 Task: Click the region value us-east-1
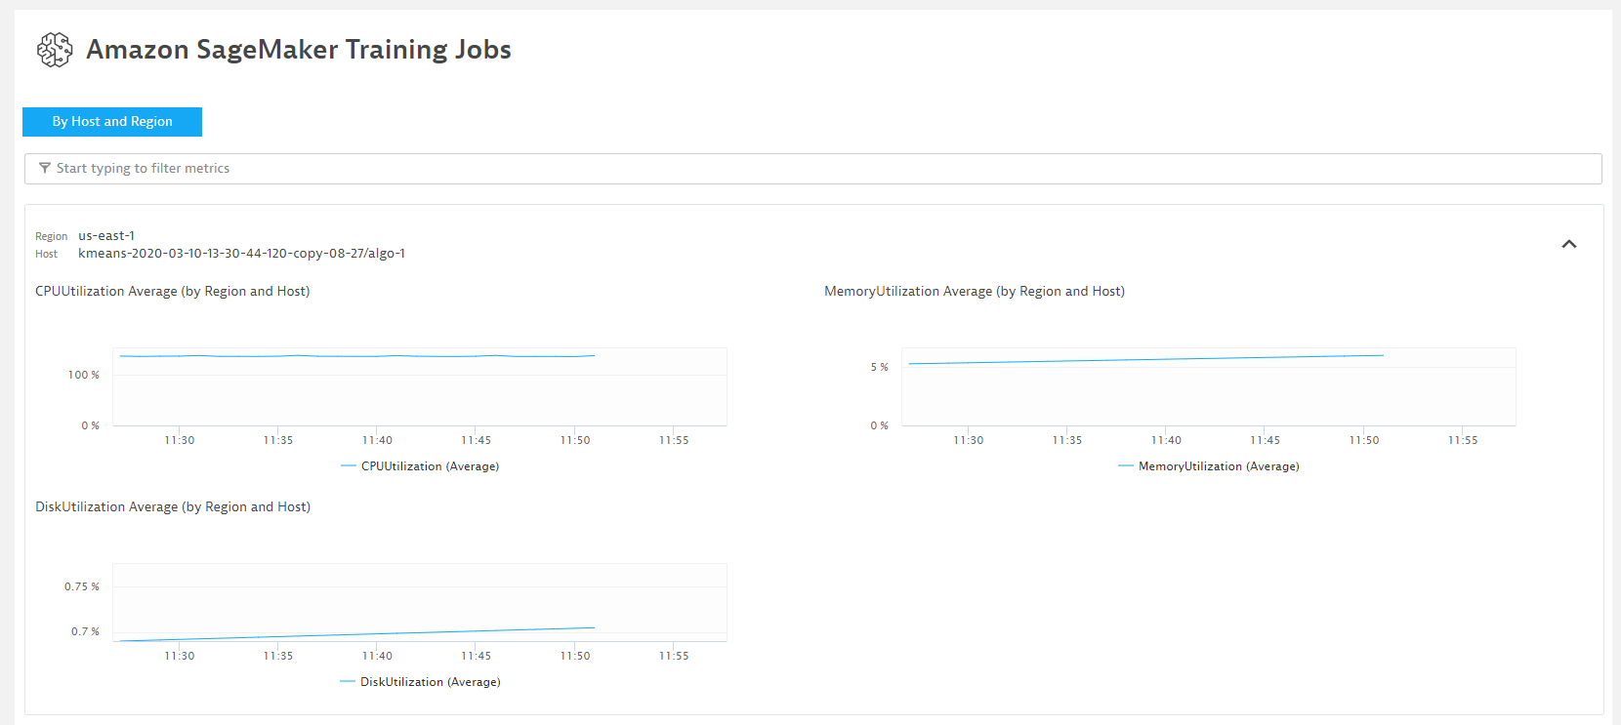tap(106, 236)
